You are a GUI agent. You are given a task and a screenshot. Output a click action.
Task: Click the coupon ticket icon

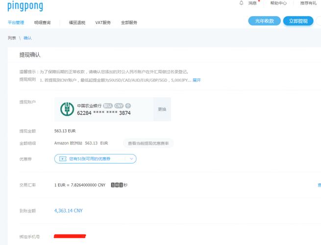[x=63, y=159]
